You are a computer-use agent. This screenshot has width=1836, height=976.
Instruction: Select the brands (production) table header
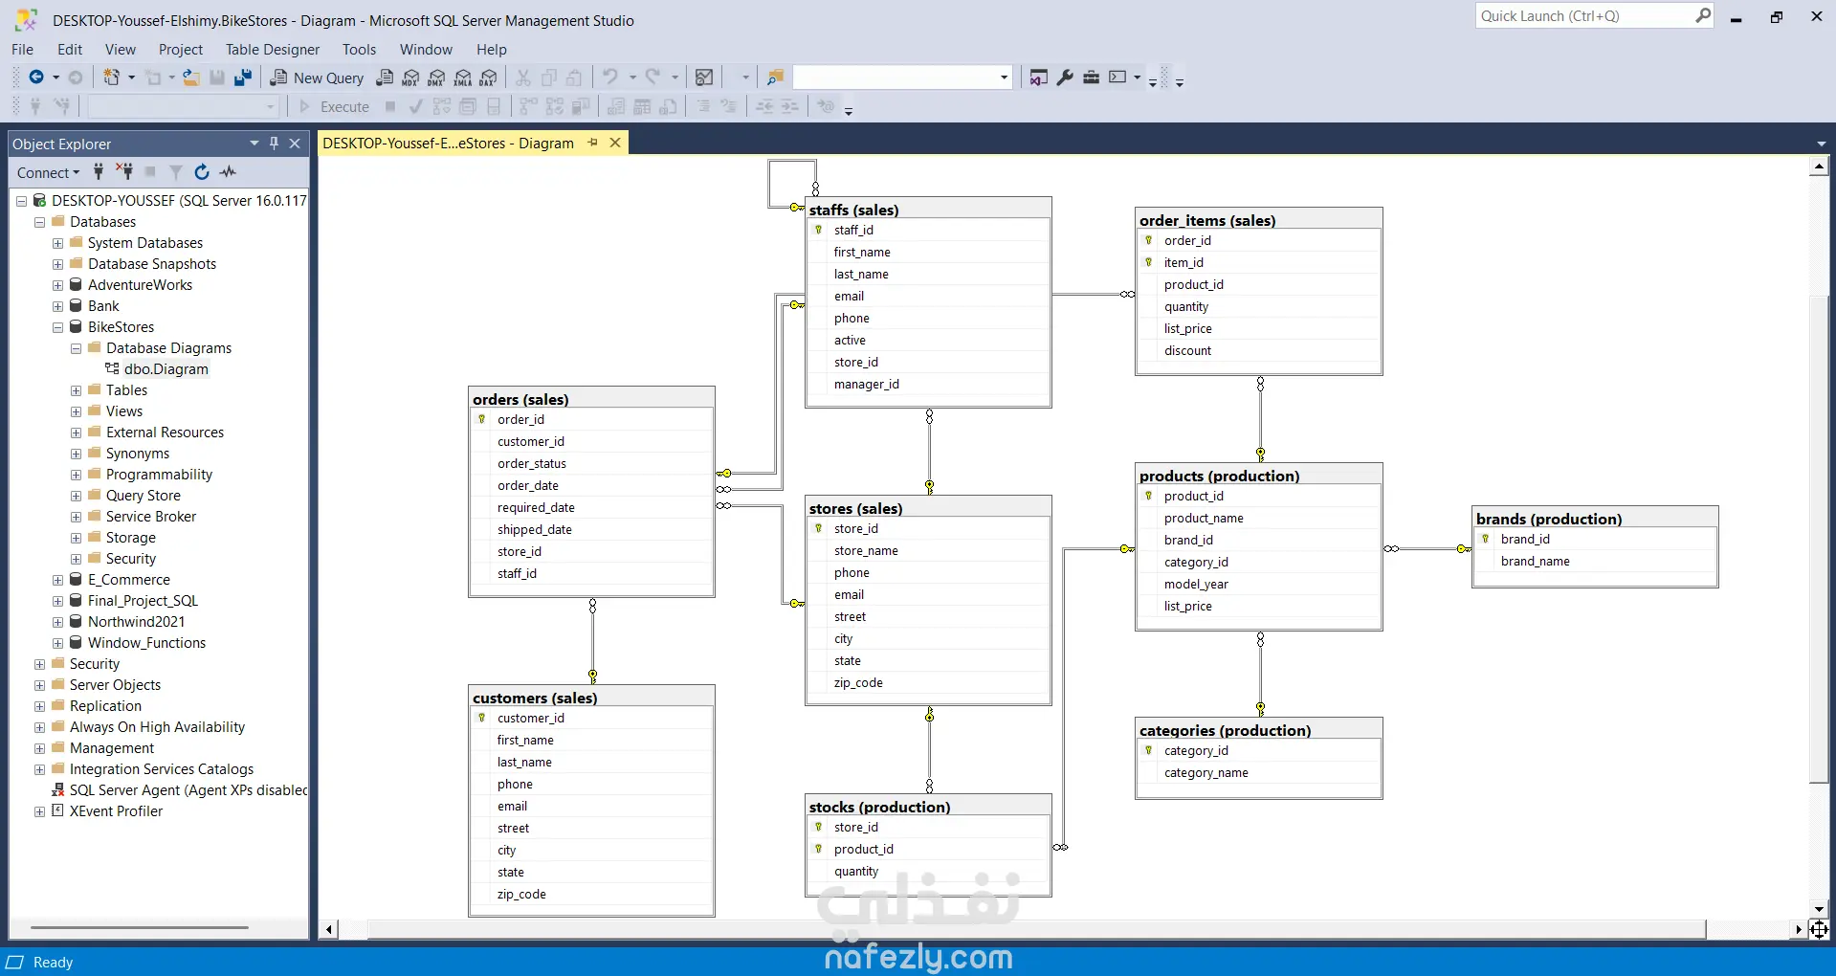[x=1595, y=519]
